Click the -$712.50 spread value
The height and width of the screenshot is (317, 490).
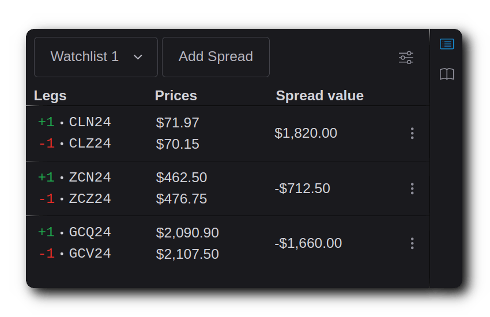click(x=302, y=188)
